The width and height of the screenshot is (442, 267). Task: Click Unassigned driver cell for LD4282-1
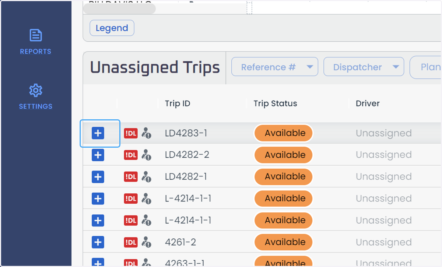click(383, 177)
